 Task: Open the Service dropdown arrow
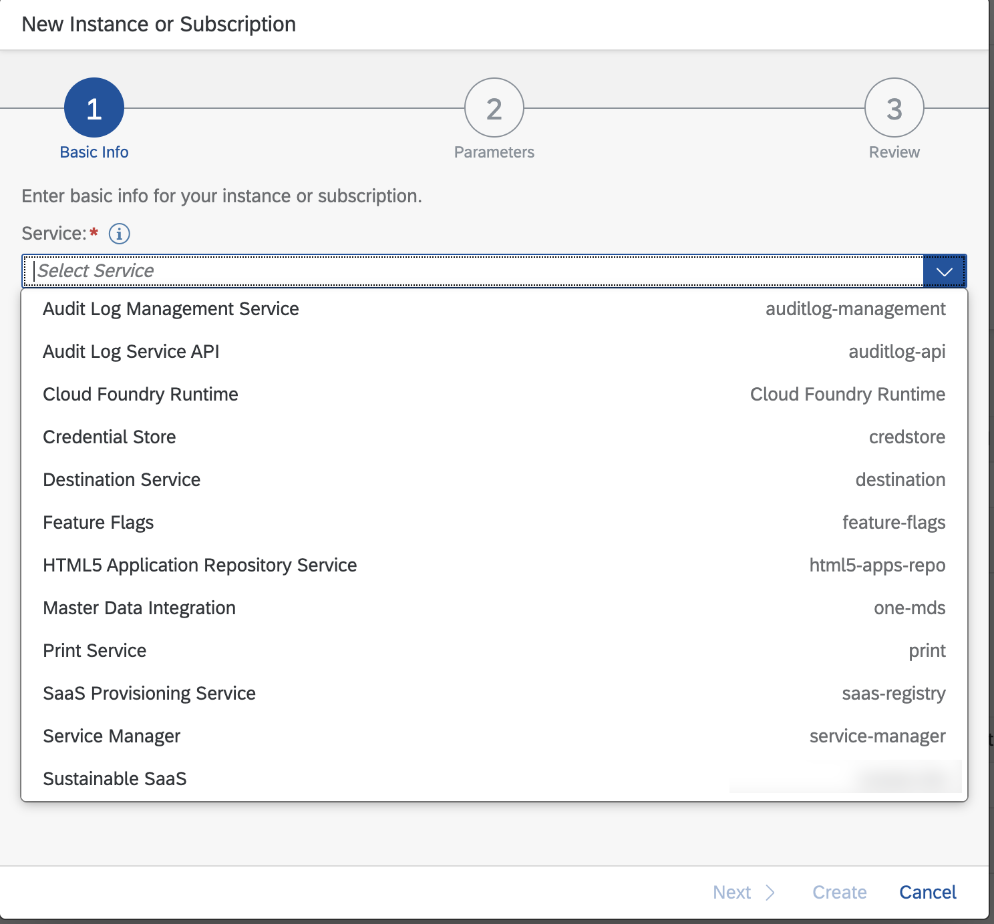945,271
